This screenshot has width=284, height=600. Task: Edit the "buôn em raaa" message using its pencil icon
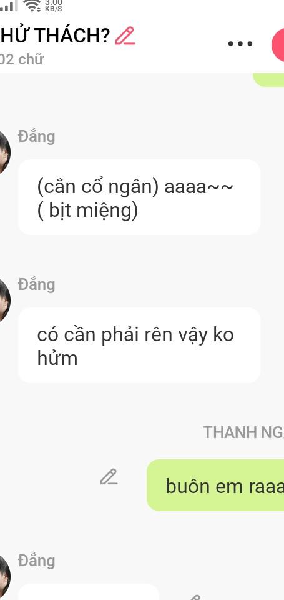(x=109, y=477)
